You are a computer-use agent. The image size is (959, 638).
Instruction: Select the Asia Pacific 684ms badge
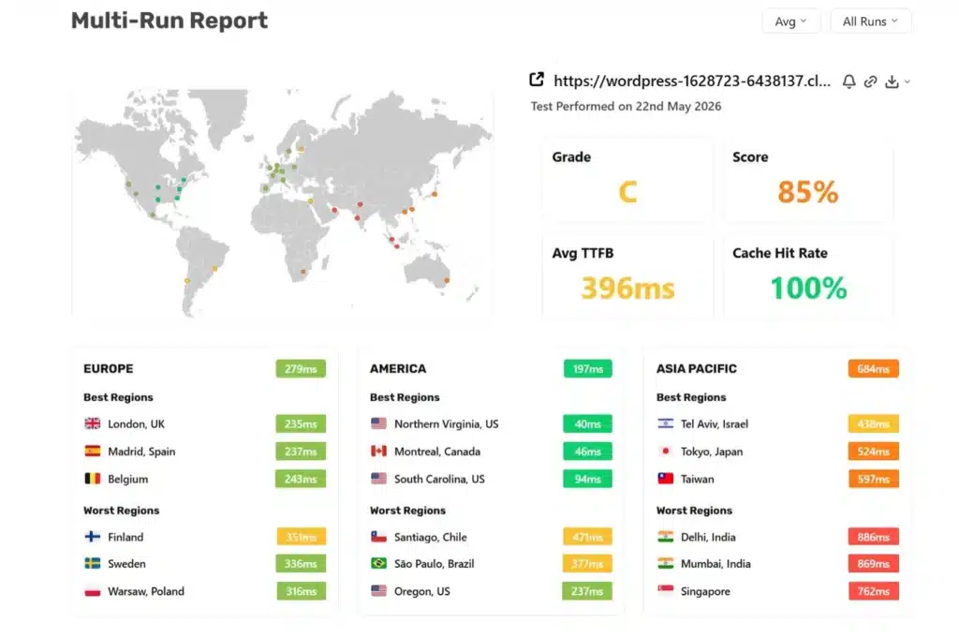click(x=874, y=369)
